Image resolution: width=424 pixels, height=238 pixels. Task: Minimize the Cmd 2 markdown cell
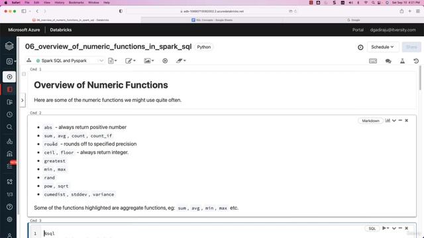tap(400, 120)
